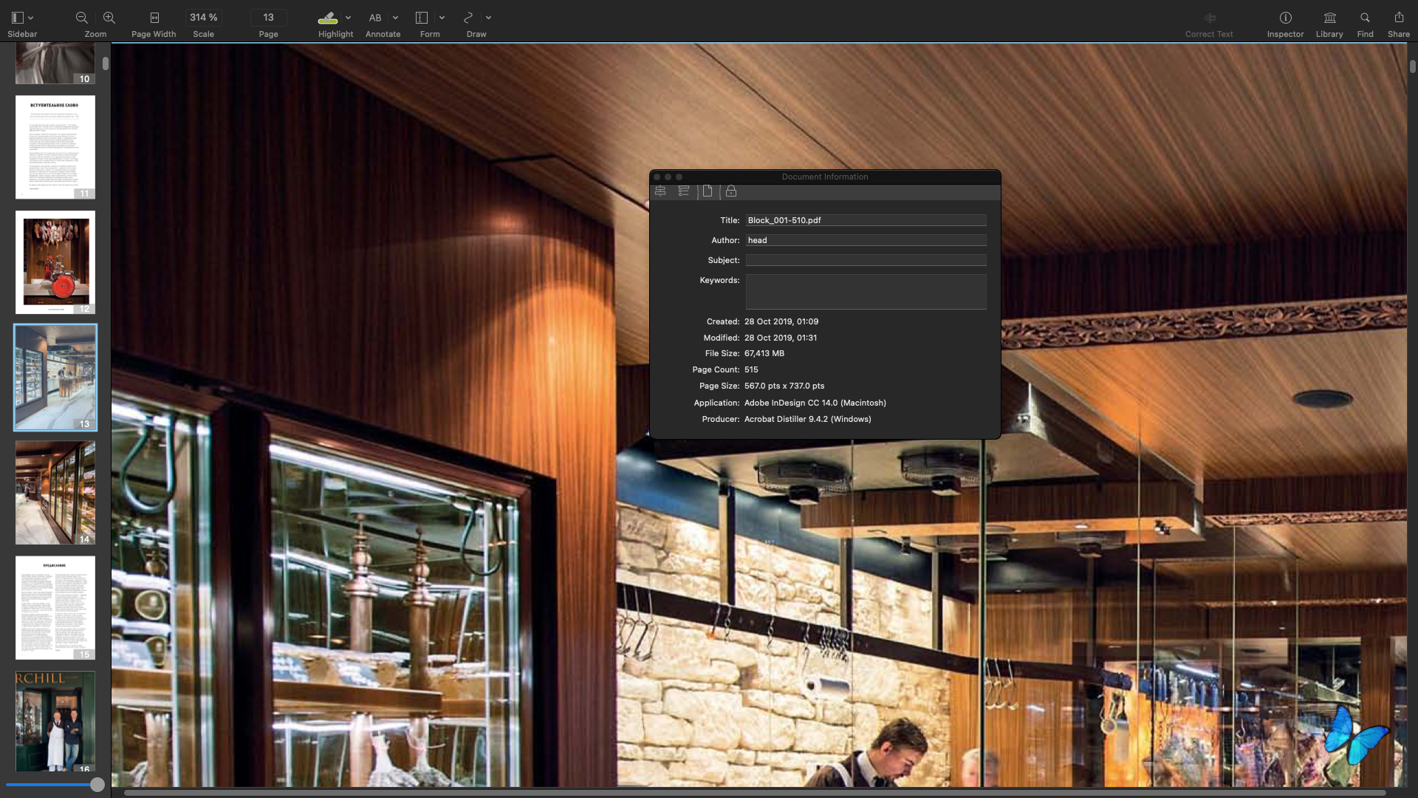Screen dimensions: 1418x798
Task: Switch to the Document info tab
Action: pyautogui.click(x=708, y=191)
